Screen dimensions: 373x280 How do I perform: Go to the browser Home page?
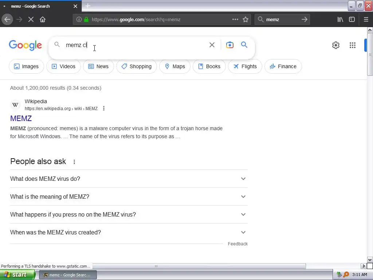(43, 19)
